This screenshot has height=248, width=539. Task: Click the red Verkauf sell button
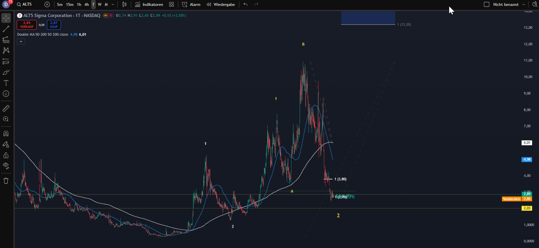pyautogui.click(x=27, y=25)
